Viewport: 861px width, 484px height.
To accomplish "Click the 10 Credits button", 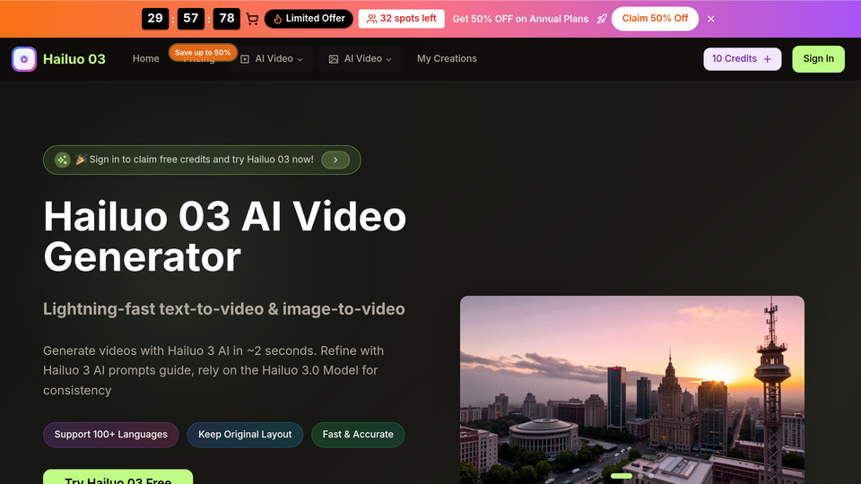I will (x=743, y=59).
